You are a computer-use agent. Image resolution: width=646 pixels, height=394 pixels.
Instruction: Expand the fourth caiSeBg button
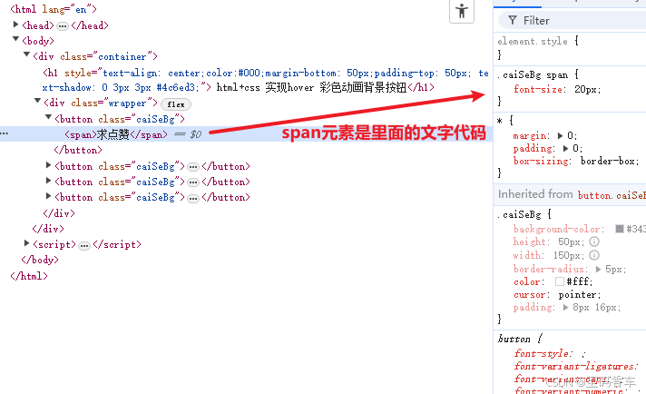pyautogui.click(x=48, y=196)
